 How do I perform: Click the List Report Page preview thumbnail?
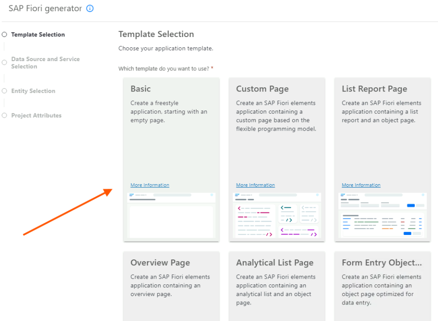pos(383,215)
